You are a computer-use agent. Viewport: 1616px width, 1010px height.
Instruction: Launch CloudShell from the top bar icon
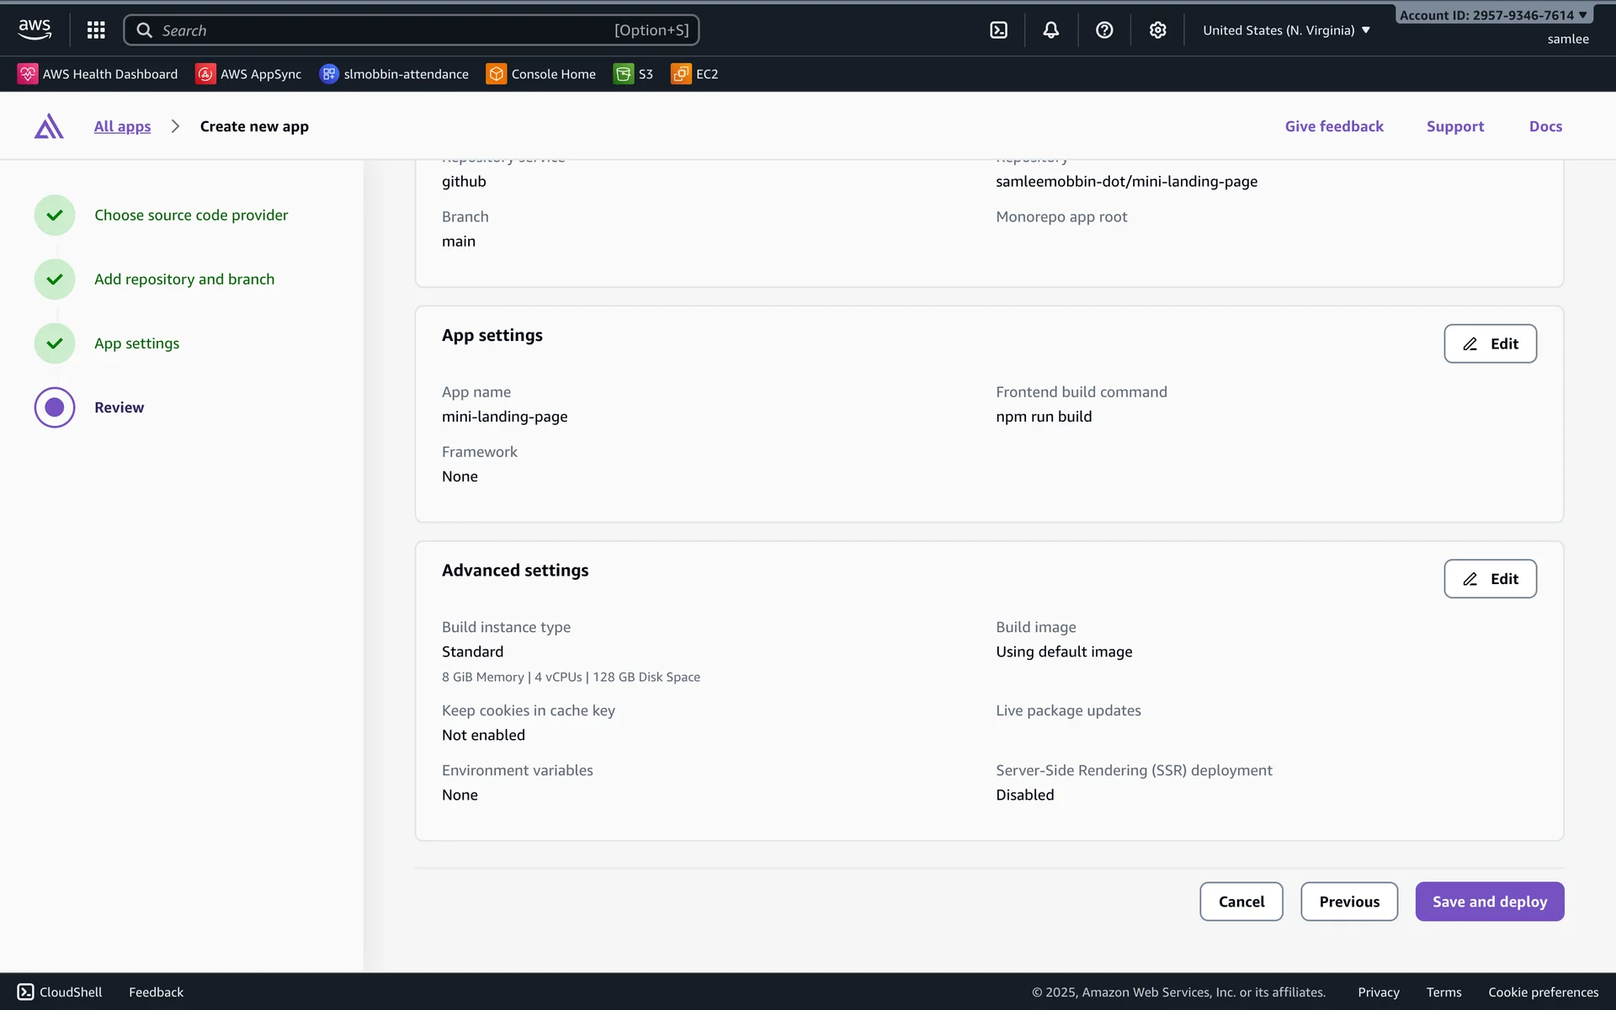pos(998,30)
